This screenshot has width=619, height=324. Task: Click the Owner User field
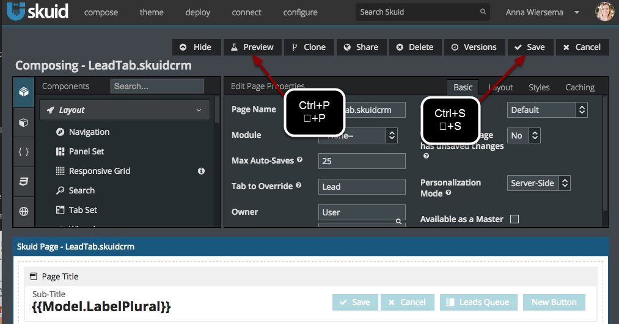[362, 212]
